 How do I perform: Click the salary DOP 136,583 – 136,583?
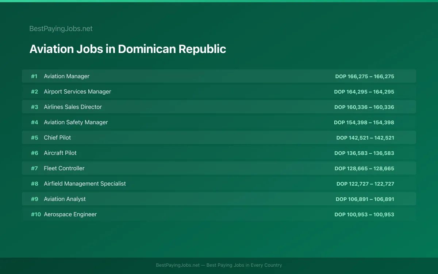point(364,153)
